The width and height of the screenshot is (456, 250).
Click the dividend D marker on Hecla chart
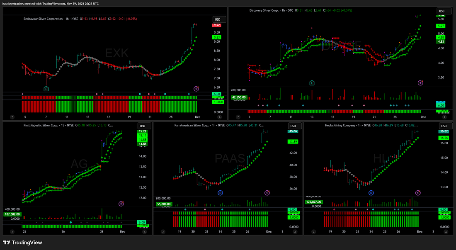click(x=371, y=193)
